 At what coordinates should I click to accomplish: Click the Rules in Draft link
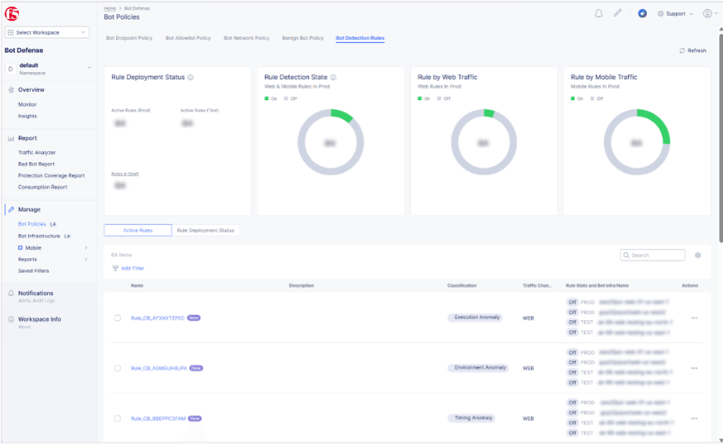click(x=125, y=175)
